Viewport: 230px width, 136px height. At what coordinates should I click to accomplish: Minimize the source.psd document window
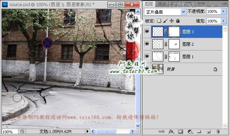pos(112,4)
